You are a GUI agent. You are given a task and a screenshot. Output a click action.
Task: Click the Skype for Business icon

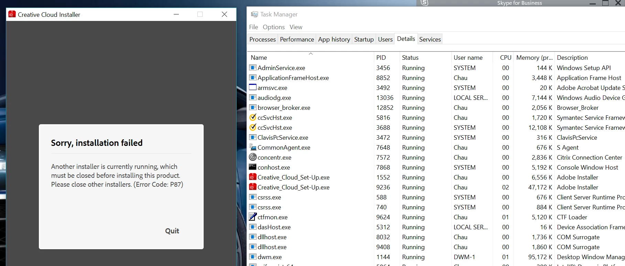coord(424,3)
